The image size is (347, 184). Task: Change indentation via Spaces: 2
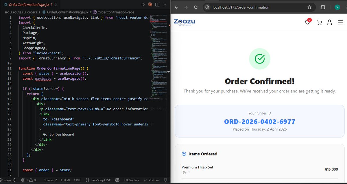[50, 180]
